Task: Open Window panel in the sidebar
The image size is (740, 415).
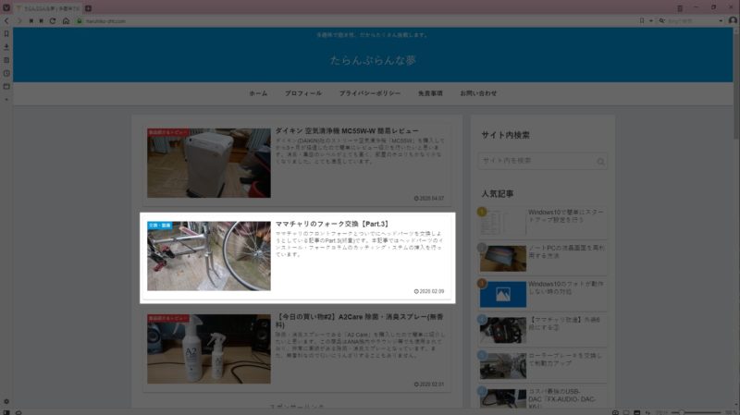Action: (6, 87)
